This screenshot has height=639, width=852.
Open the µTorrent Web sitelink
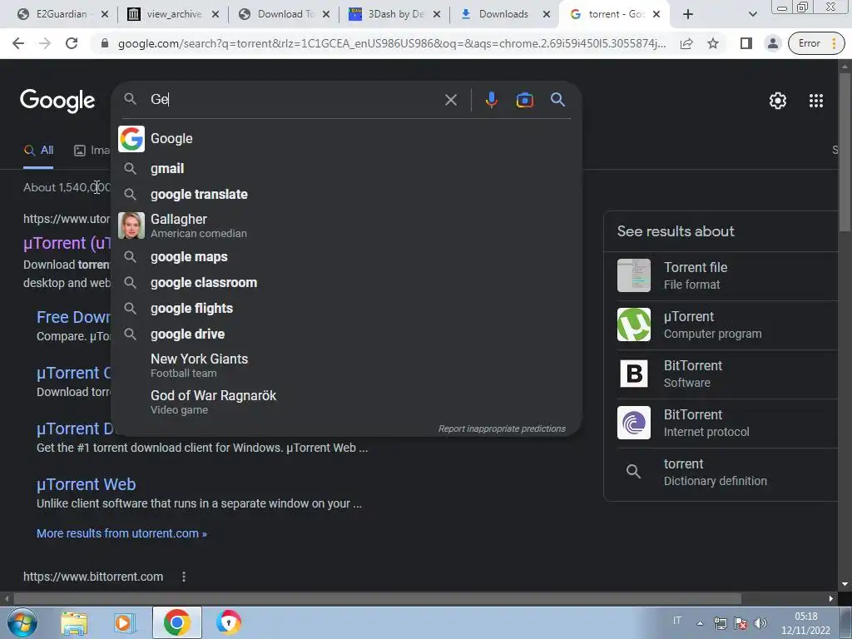[x=86, y=484]
